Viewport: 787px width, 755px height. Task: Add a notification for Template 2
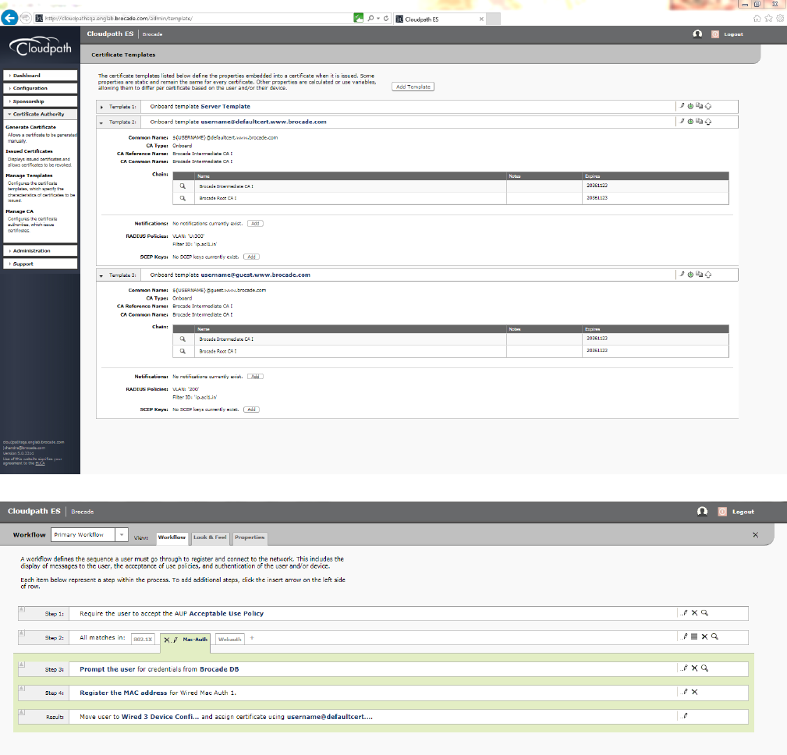click(255, 223)
